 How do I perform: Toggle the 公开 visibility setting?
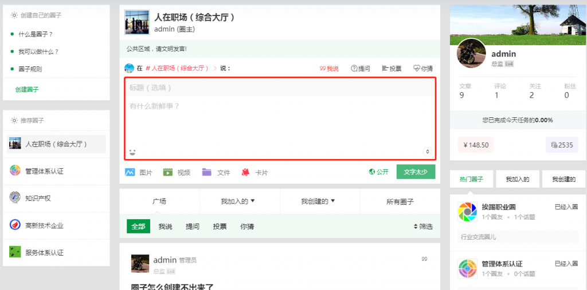tap(378, 172)
